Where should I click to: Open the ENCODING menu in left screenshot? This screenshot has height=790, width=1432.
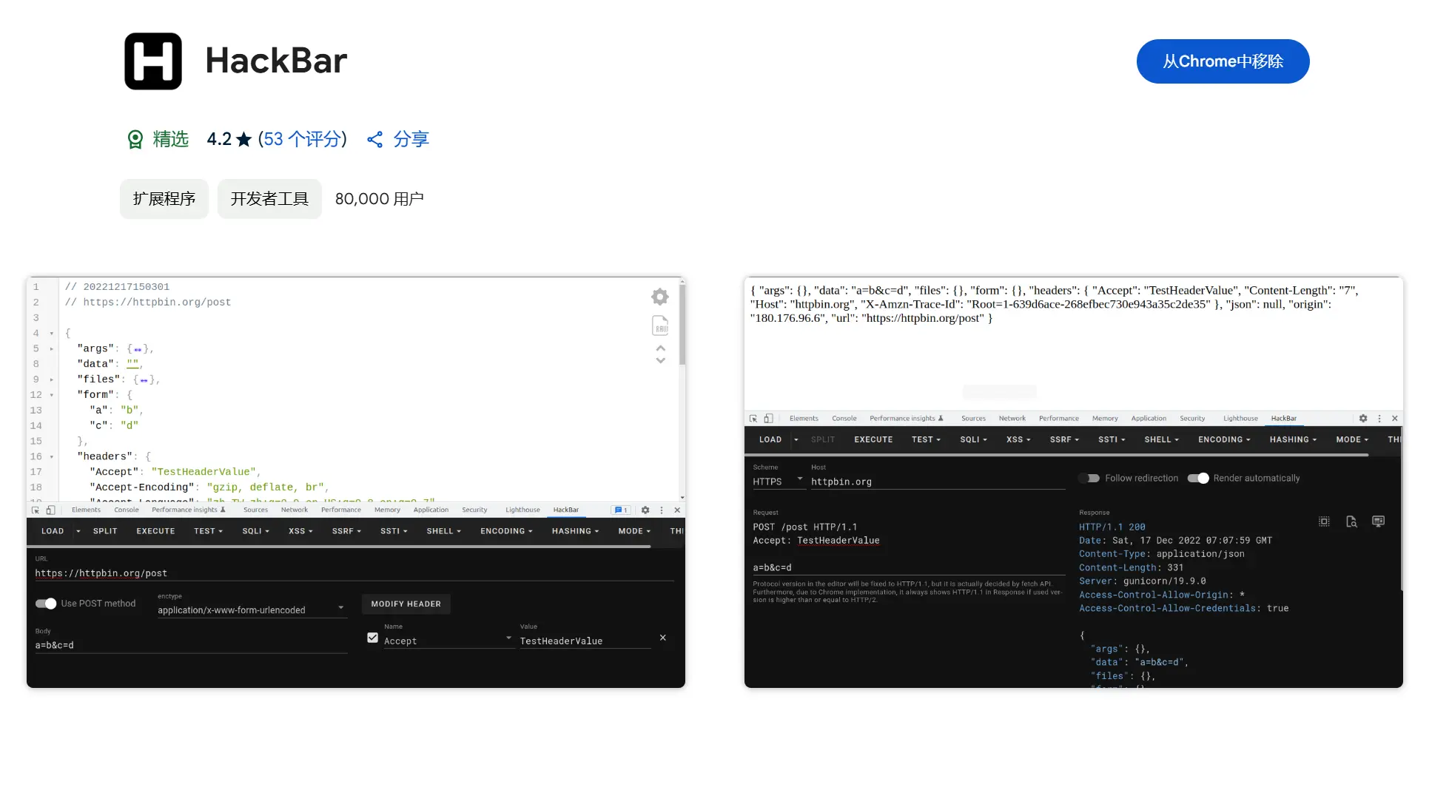[x=506, y=531]
